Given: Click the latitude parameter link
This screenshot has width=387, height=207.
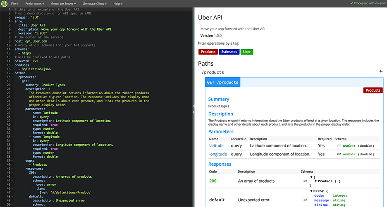Looking at the screenshot, I should [x=216, y=146].
